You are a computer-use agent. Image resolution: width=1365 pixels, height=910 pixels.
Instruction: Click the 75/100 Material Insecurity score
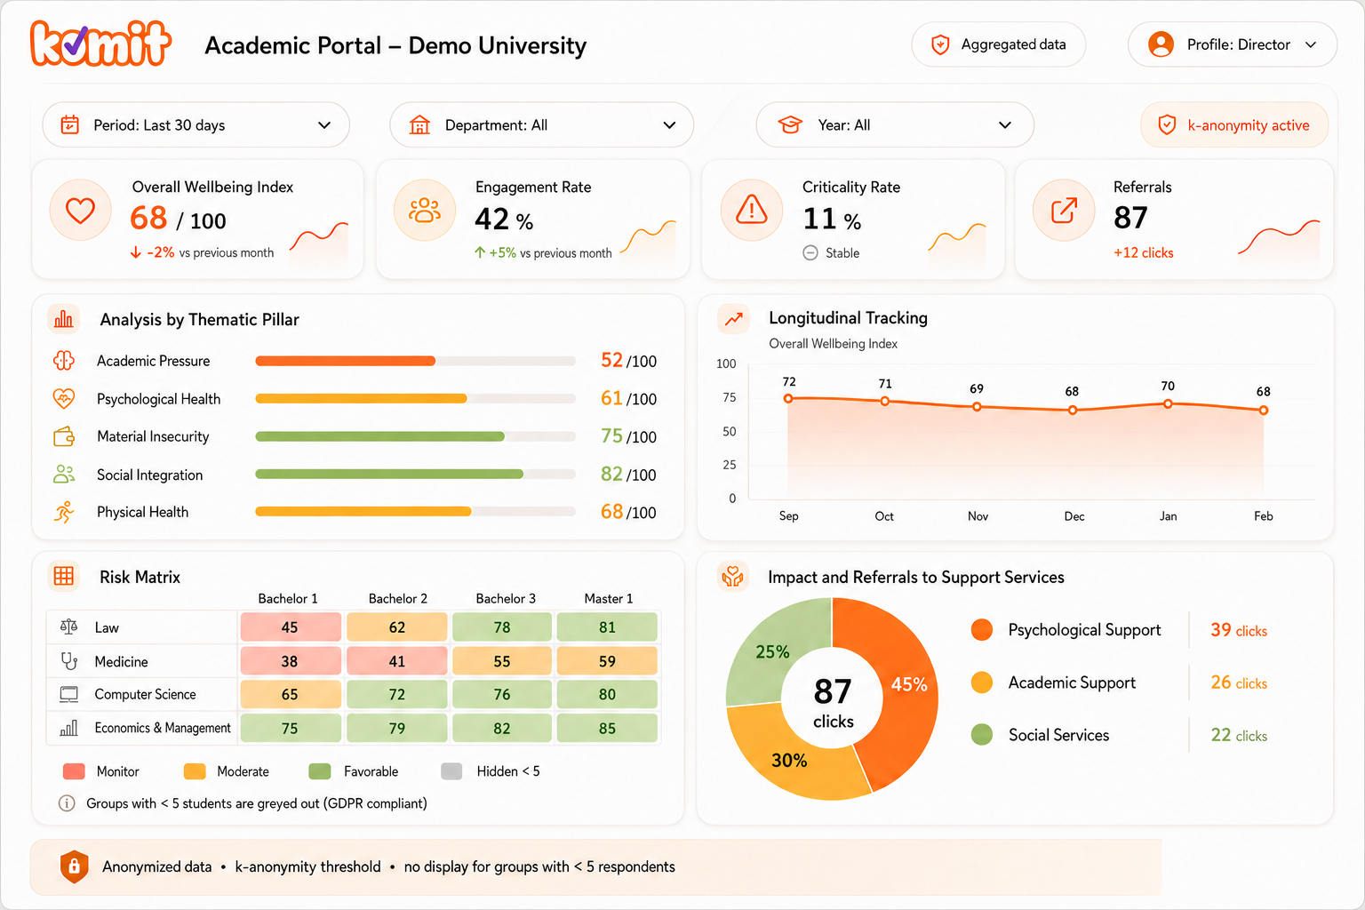[628, 436]
